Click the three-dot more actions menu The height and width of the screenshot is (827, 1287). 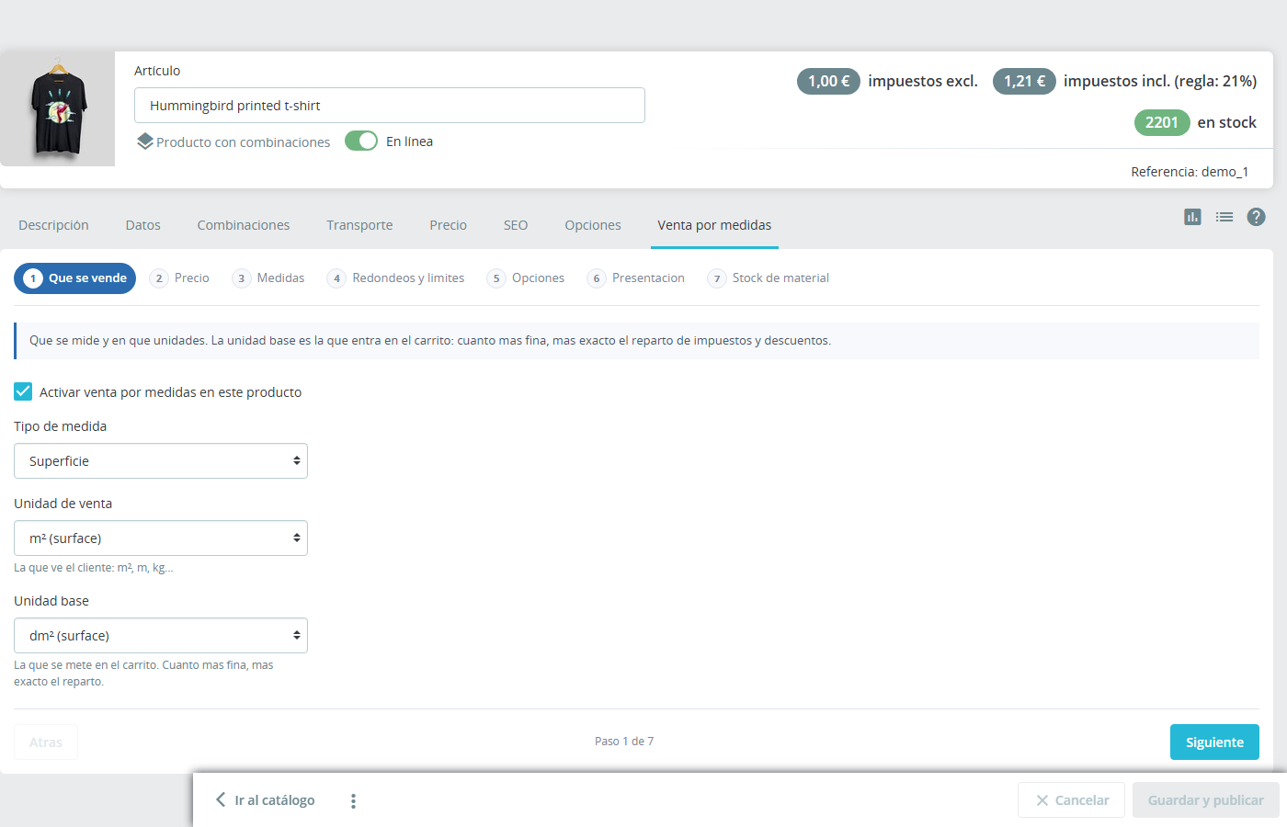pyautogui.click(x=353, y=801)
